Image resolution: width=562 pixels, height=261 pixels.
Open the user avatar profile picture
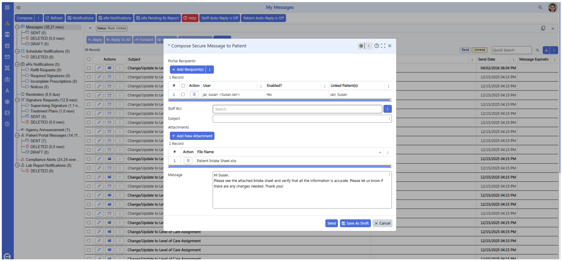tap(552, 7)
